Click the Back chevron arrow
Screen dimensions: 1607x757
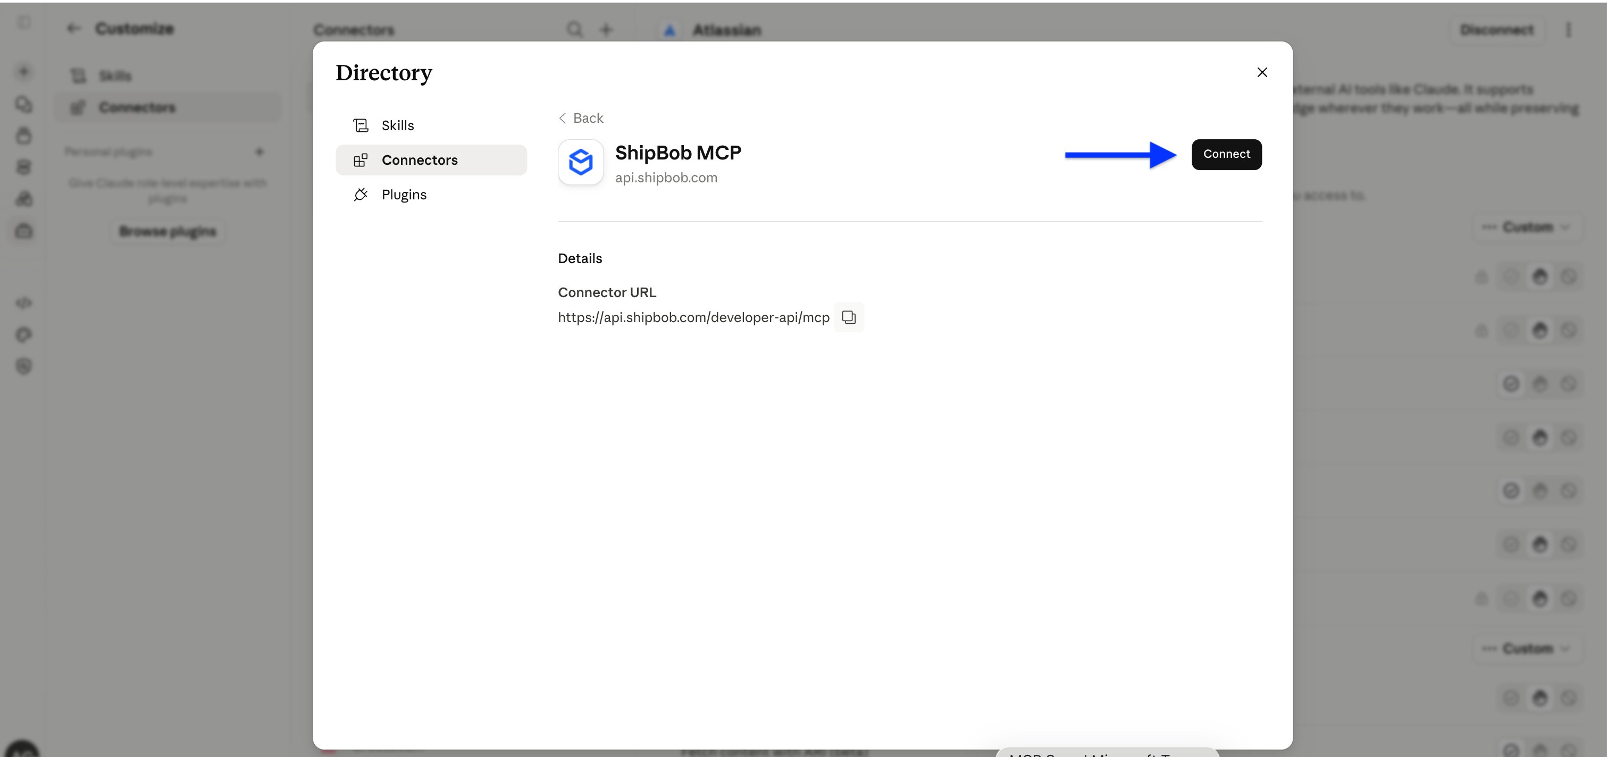point(562,118)
